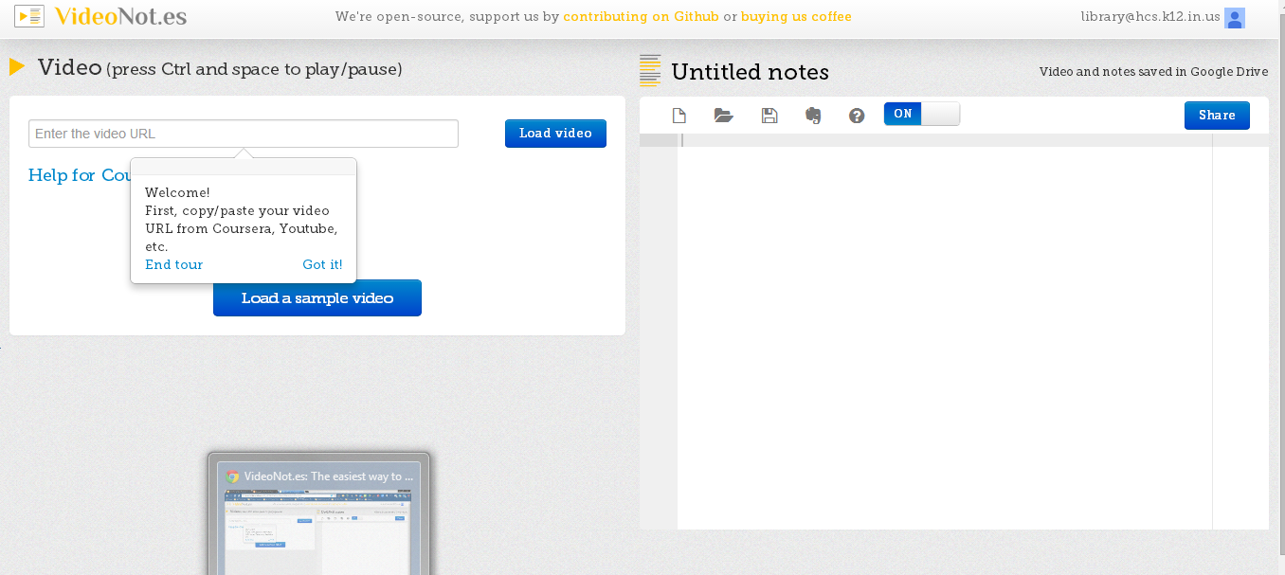The image size is (1285, 575).
Task: Open existing notes folder icon
Action: [724, 116]
